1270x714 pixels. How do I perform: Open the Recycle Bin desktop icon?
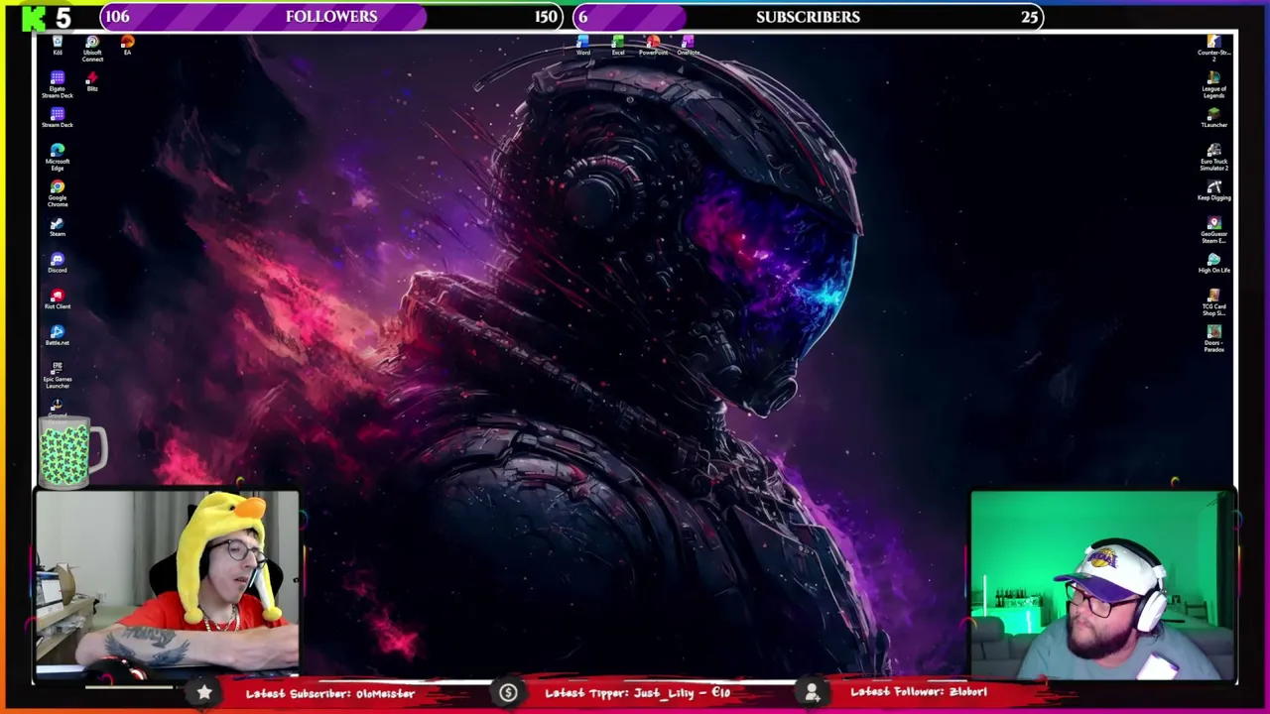58,45
